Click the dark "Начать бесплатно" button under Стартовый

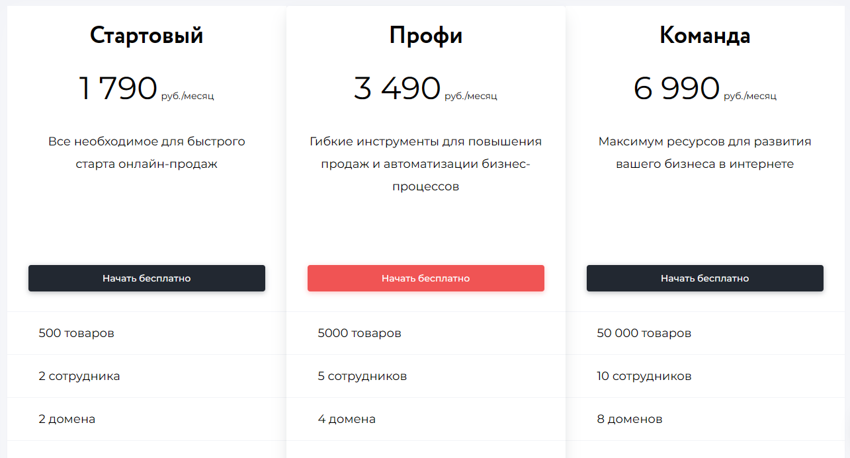tap(146, 278)
